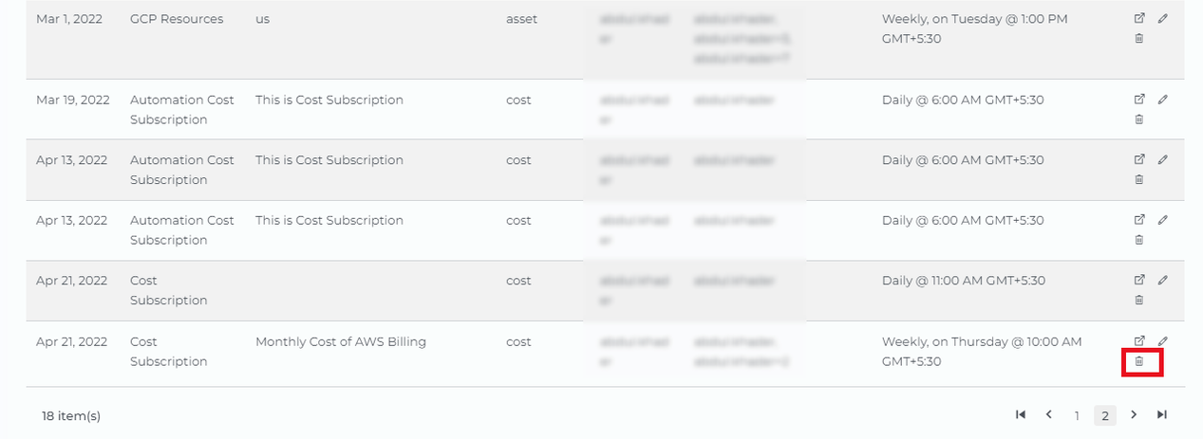Viewport: 1203px width, 439px height.
Task: Open the Daily 11:00 AM Cost Subscription externally
Action: pyautogui.click(x=1139, y=281)
